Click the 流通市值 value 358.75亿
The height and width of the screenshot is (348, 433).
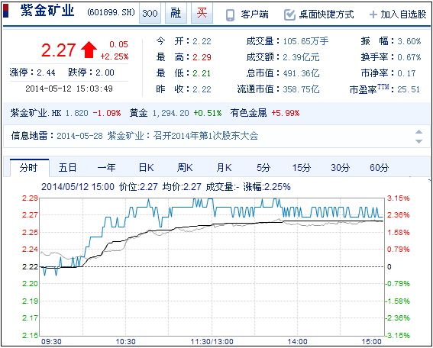pyautogui.click(x=302, y=89)
